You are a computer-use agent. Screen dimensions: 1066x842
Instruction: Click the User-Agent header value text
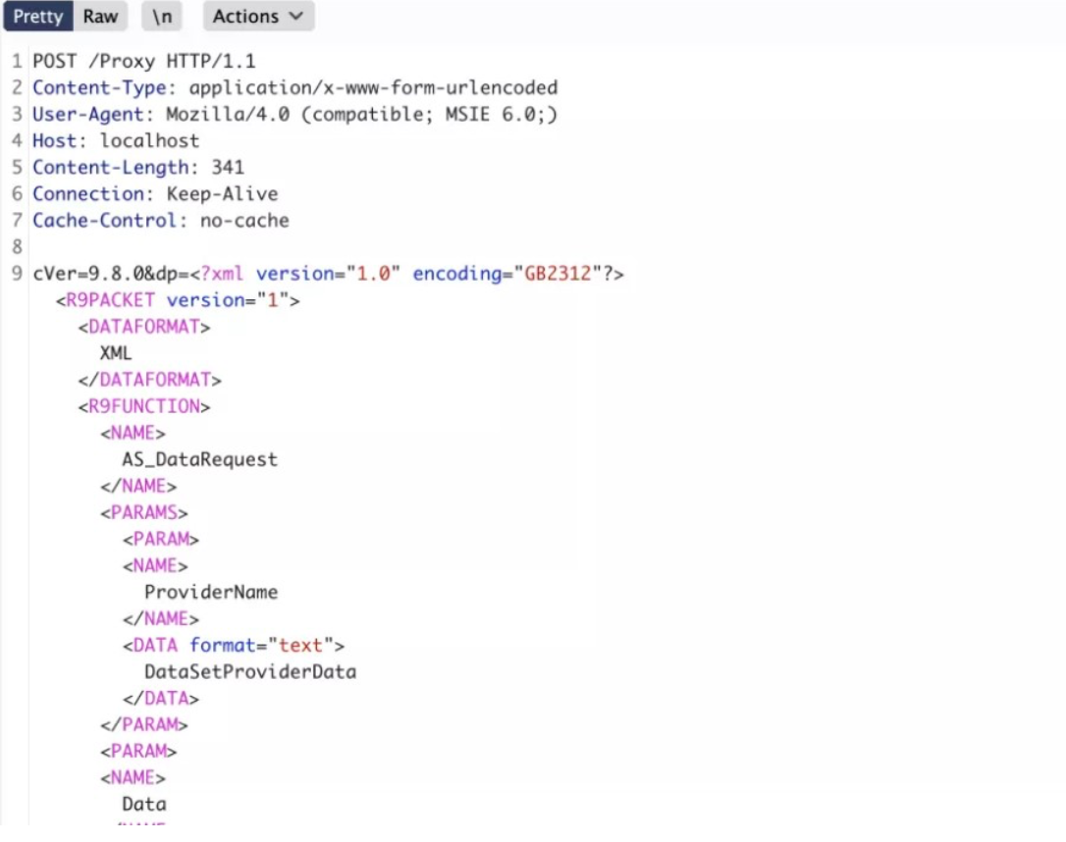tap(361, 115)
